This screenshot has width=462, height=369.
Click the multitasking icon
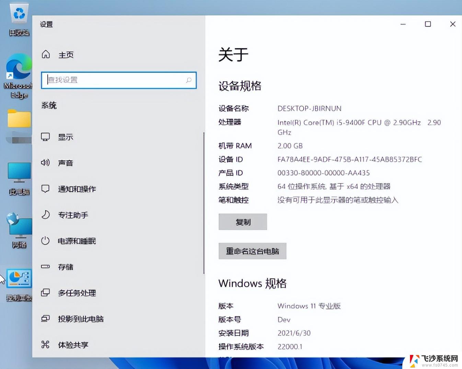pyautogui.click(x=45, y=293)
